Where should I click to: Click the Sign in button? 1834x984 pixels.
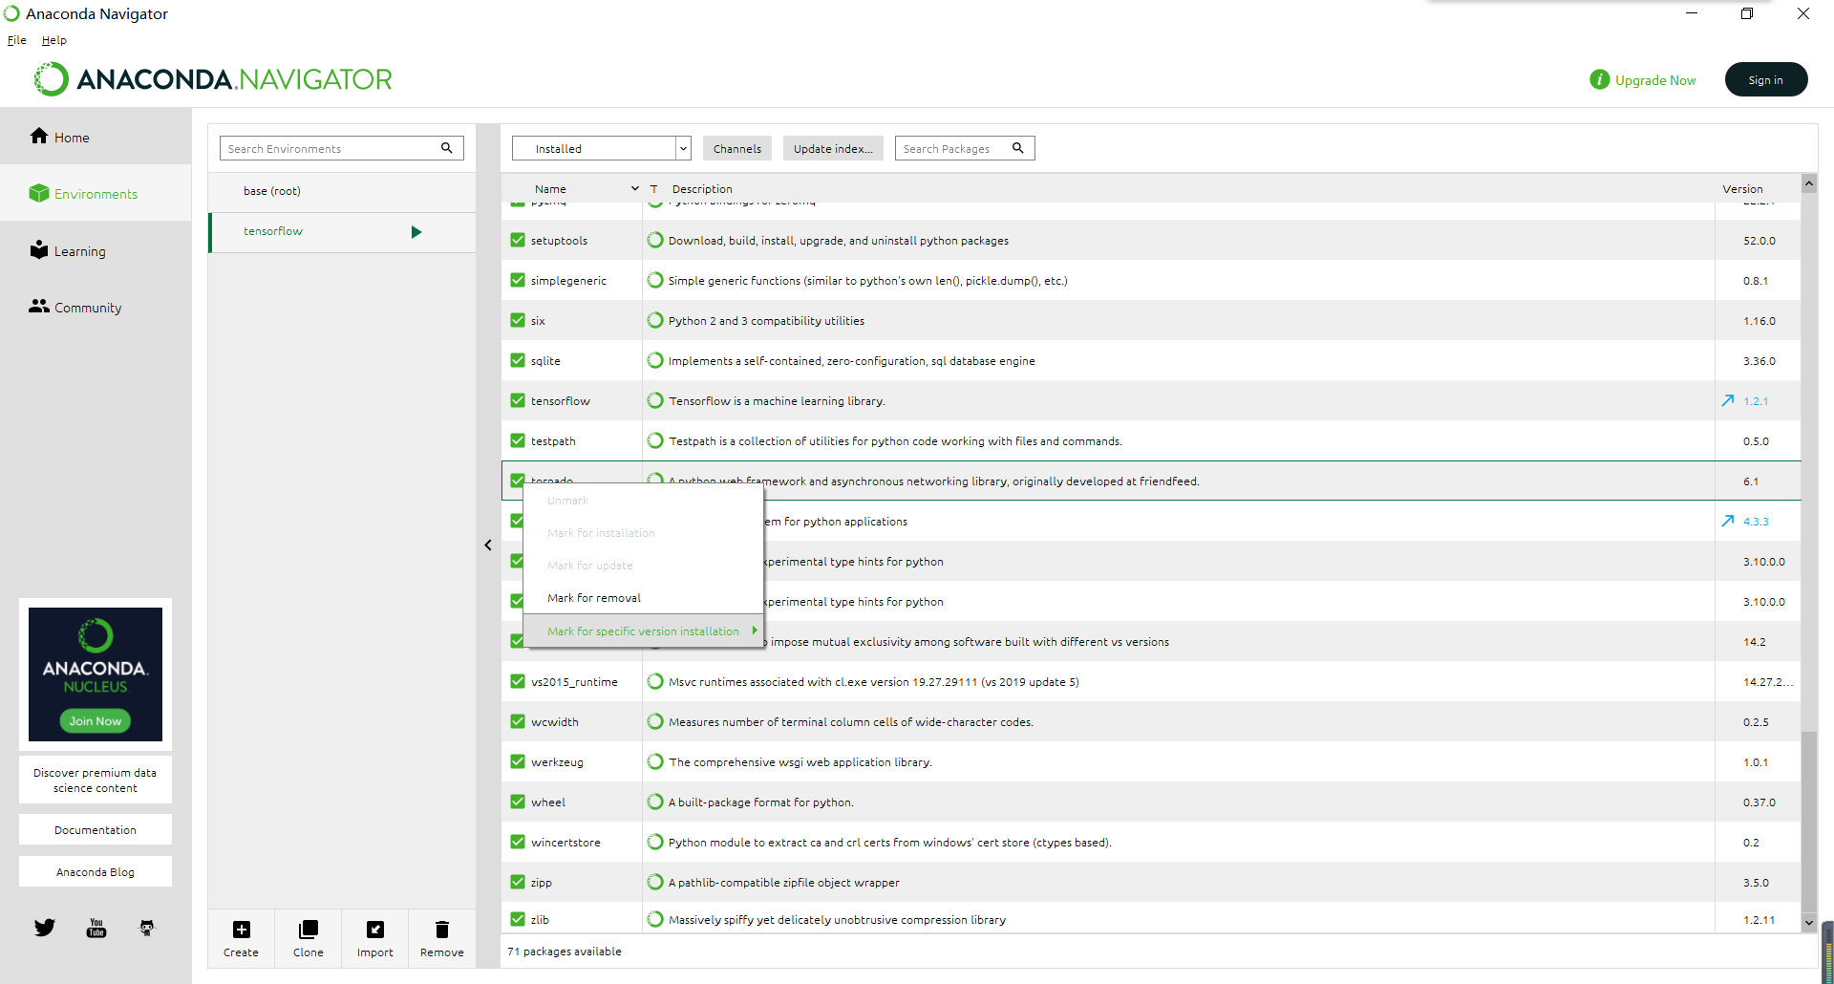point(1766,79)
